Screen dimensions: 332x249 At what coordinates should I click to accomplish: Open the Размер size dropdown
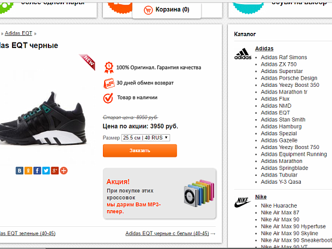pos(145,138)
